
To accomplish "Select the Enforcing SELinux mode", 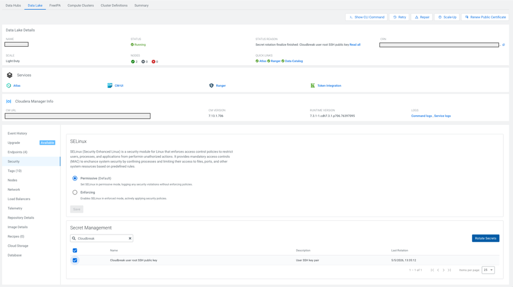I will 75,192.
